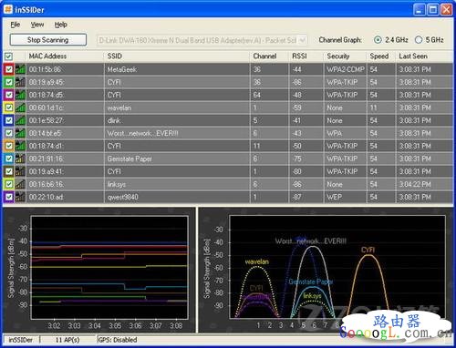Sort by Security column header
The image size is (456, 348).
pyautogui.click(x=338, y=56)
